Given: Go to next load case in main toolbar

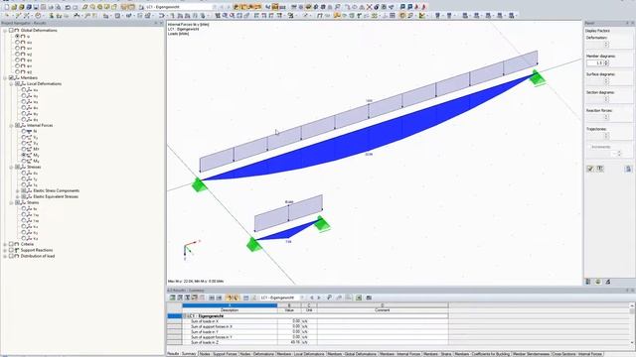Looking at the screenshot, I should [x=229, y=7].
